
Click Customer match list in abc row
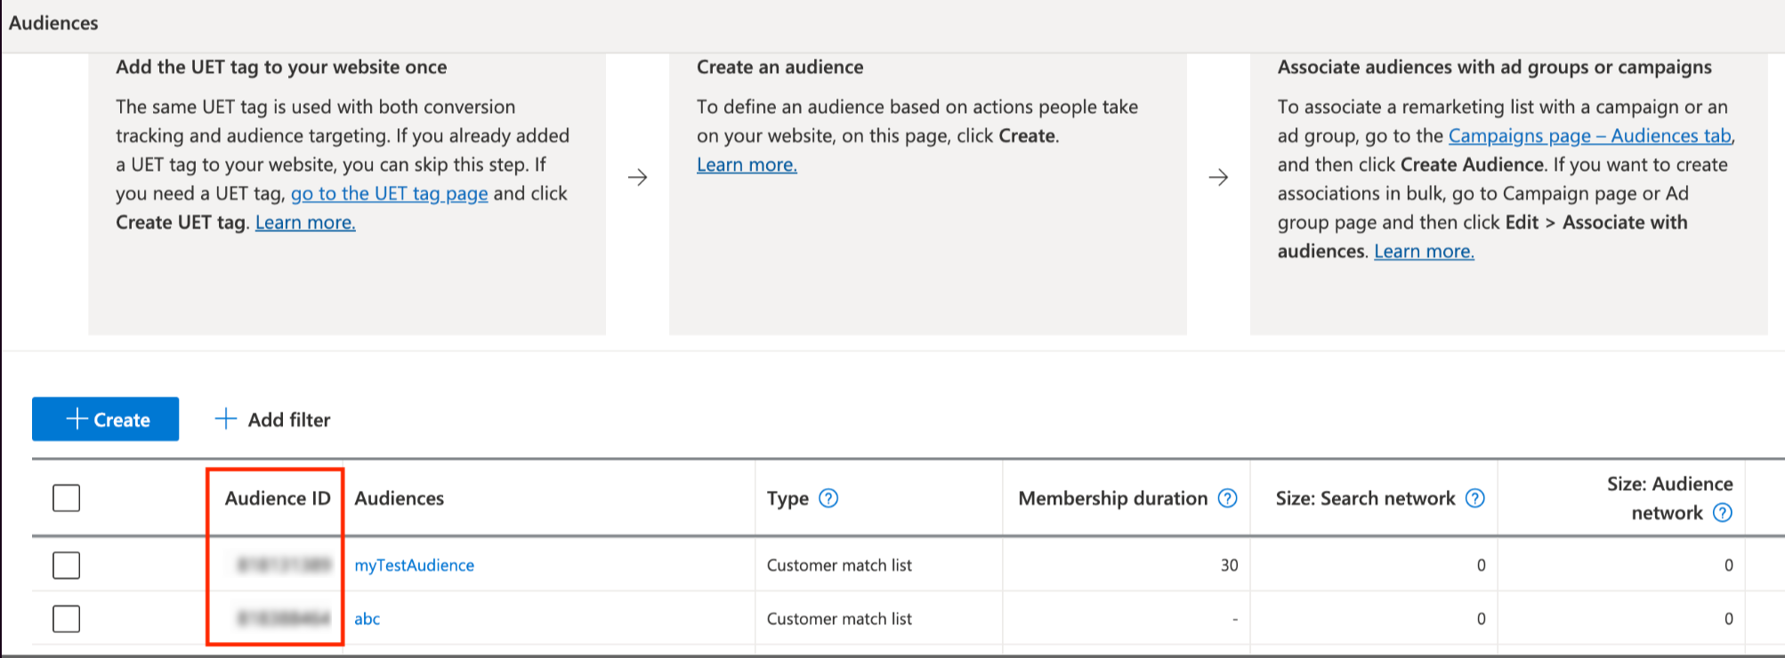839,618
